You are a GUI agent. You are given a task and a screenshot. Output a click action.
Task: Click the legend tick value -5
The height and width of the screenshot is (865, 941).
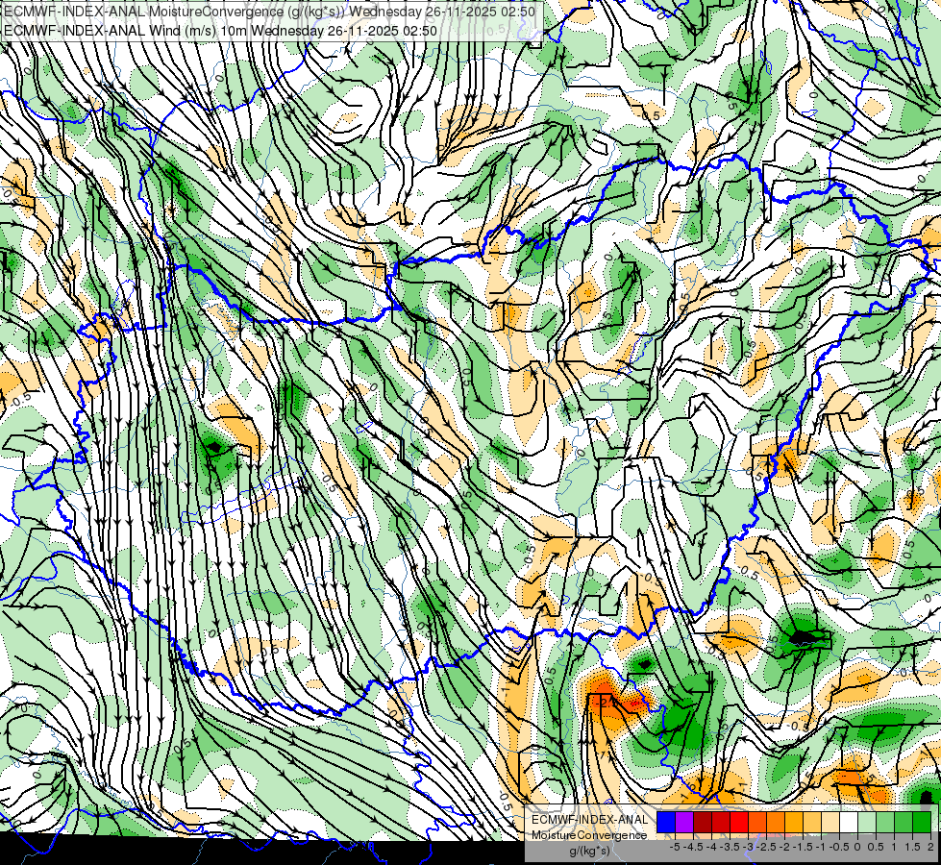click(675, 847)
